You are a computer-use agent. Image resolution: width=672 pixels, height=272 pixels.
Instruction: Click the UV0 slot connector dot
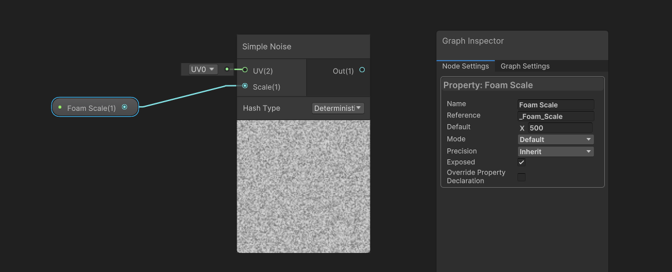pos(227,69)
